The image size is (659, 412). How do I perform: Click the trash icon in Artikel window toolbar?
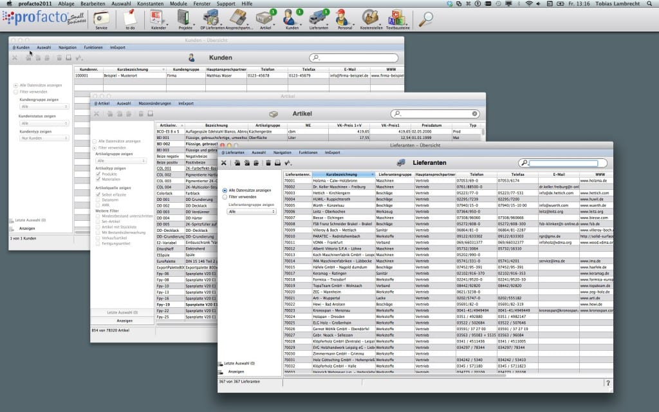coord(141,113)
